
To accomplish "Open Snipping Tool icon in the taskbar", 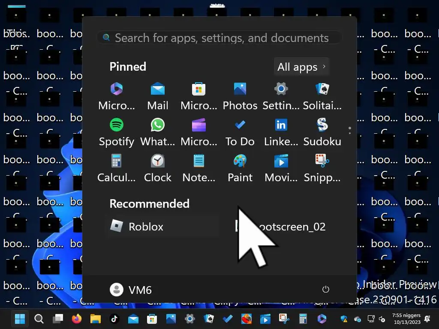I will pos(284,319).
